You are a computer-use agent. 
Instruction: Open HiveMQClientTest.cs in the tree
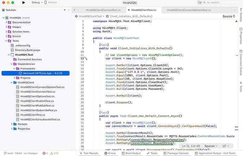[x=33, y=115]
